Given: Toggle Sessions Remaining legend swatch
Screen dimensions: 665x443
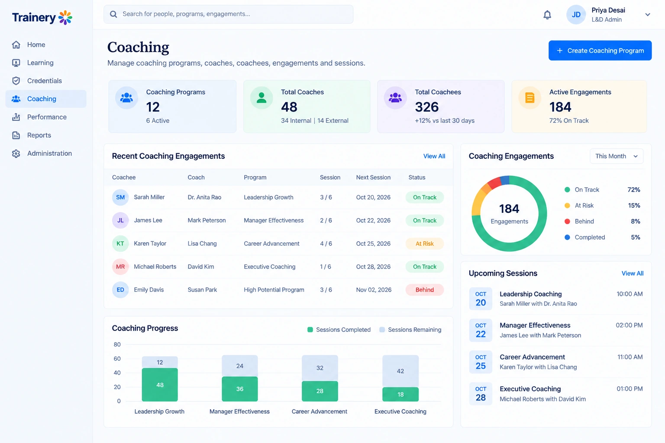Looking at the screenshot, I should (x=382, y=330).
